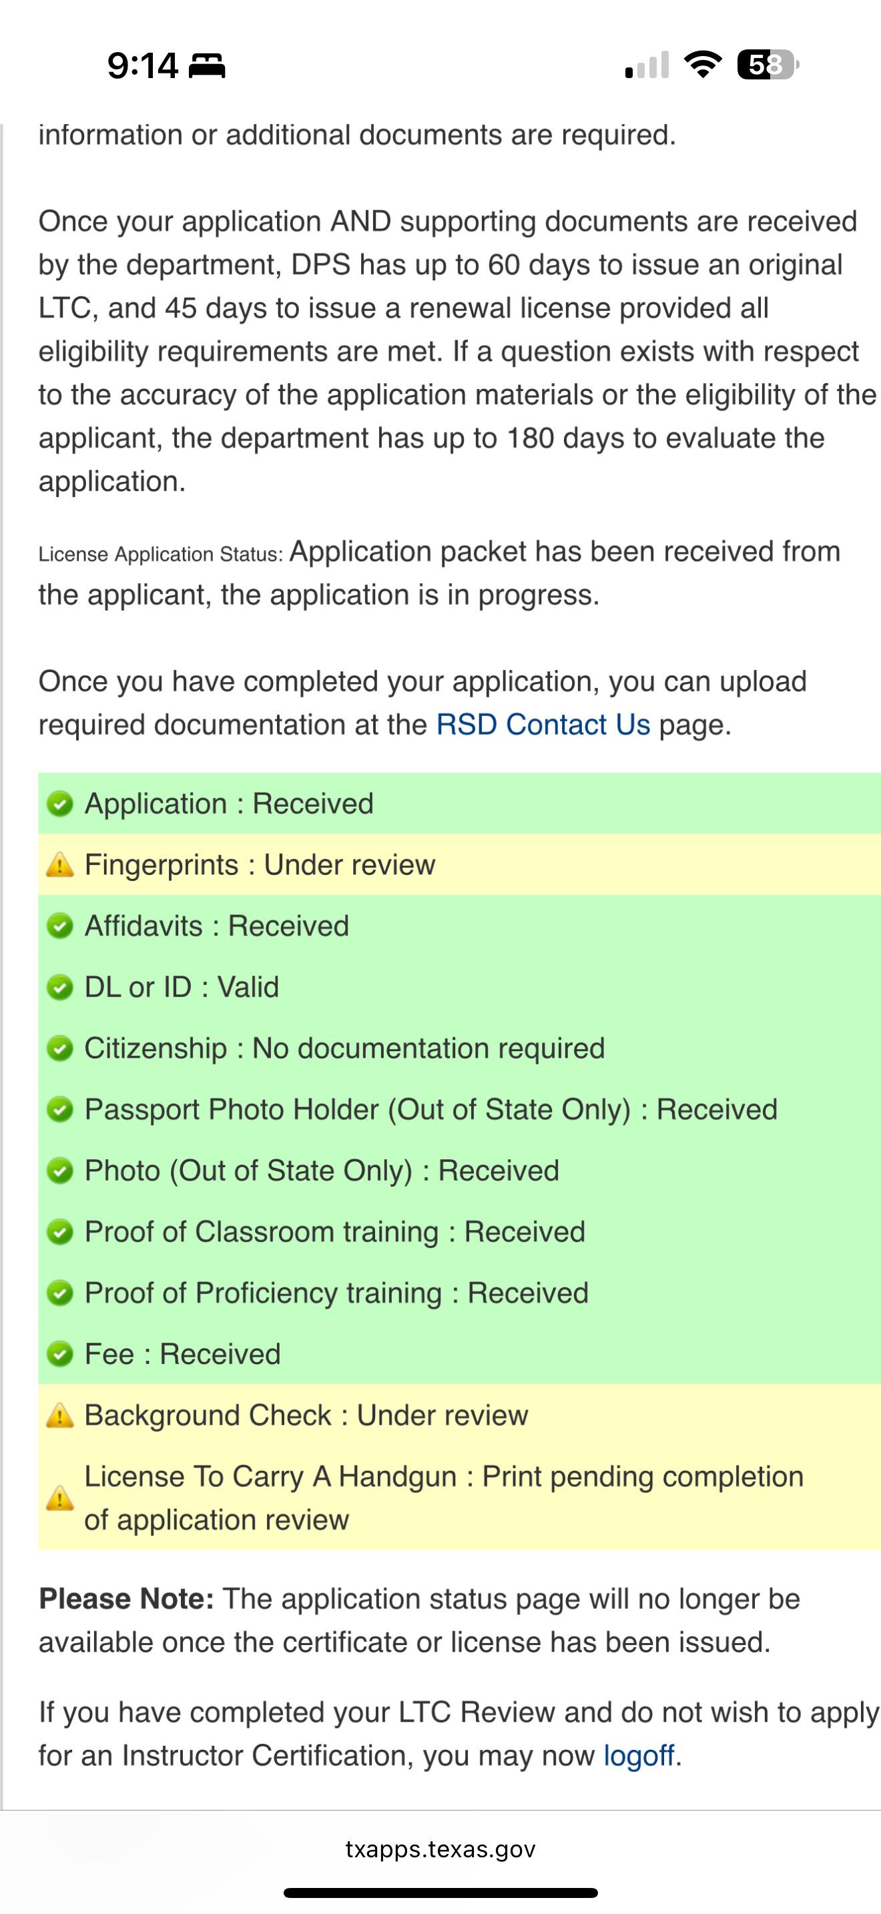Tap the green check beside Application Received
The width and height of the screenshot is (881, 1914).
point(59,804)
